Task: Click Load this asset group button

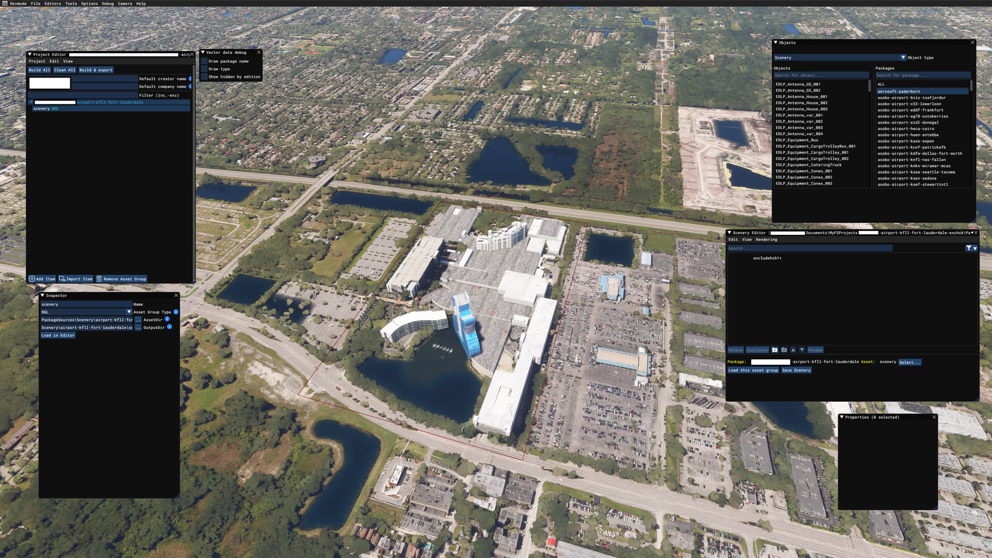Action: point(753,370)
